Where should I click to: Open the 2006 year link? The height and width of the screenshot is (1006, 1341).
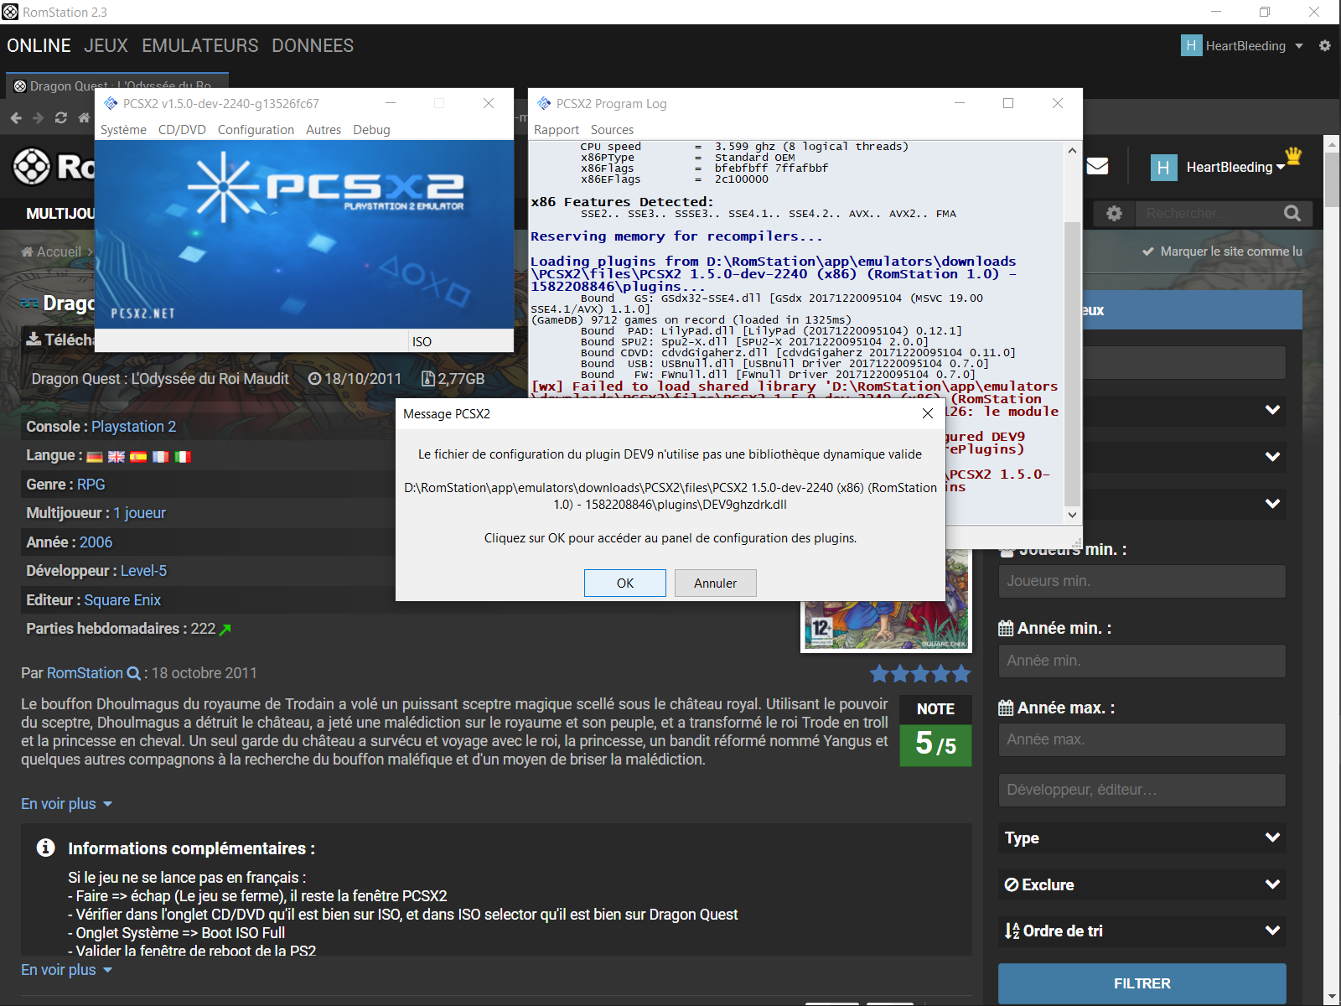click(x=96, y=542)
